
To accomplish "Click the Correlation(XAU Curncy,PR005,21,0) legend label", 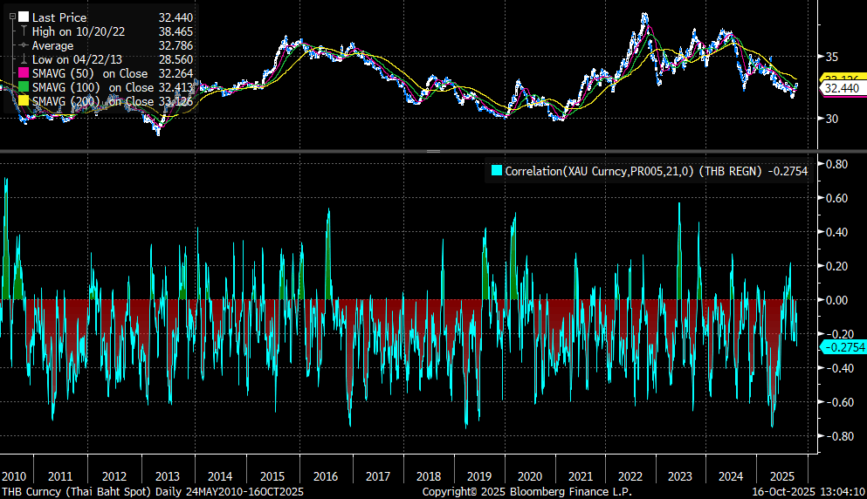I will pos(599,171).
